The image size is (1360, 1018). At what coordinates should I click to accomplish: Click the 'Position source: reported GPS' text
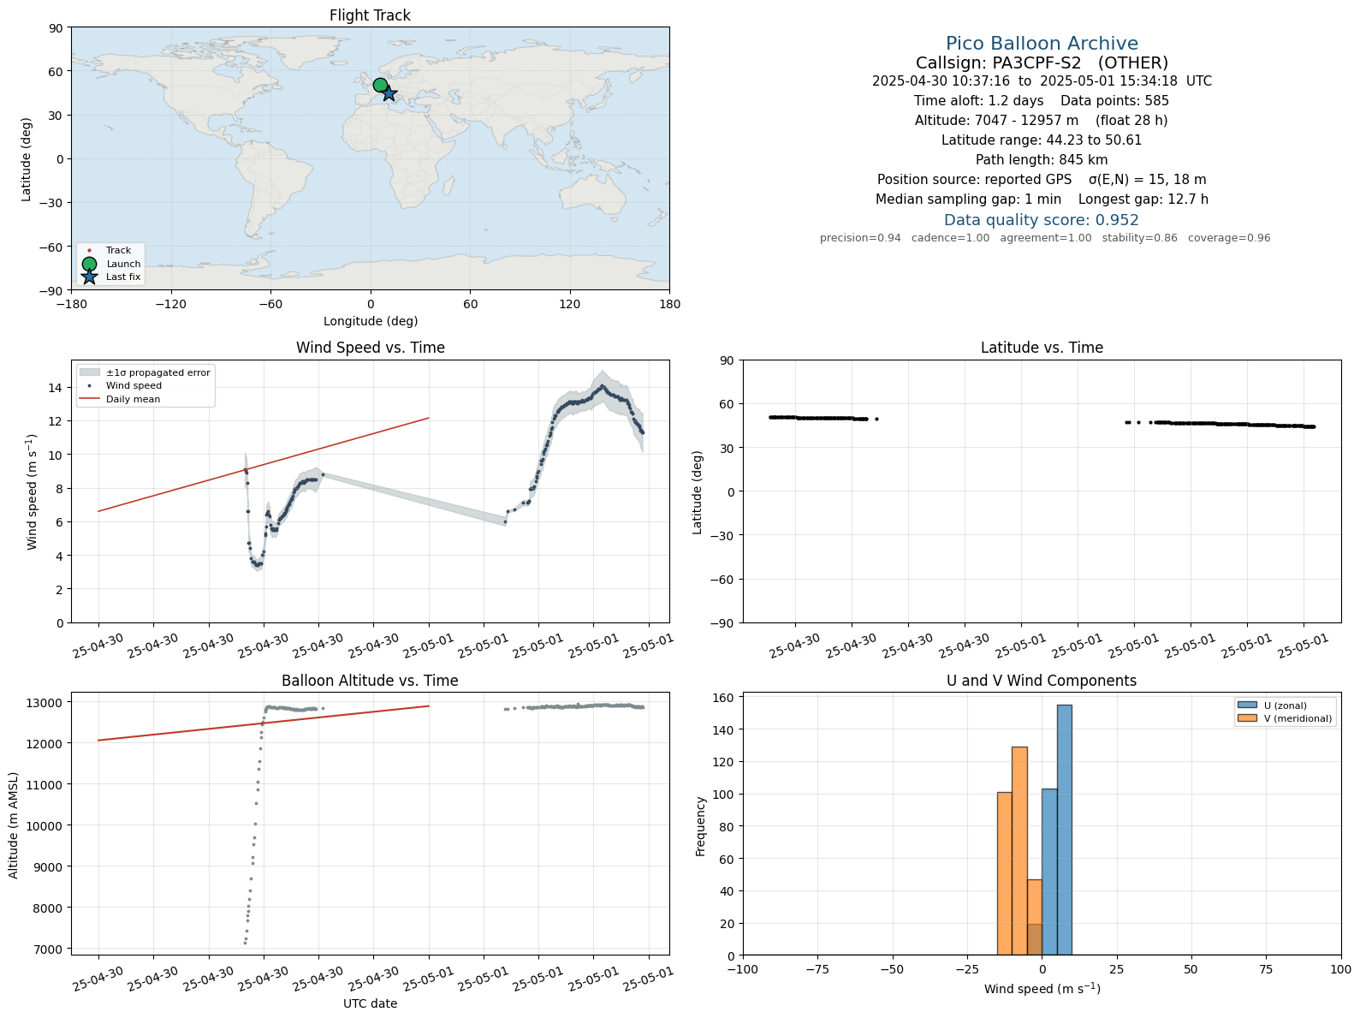(974, 180)
